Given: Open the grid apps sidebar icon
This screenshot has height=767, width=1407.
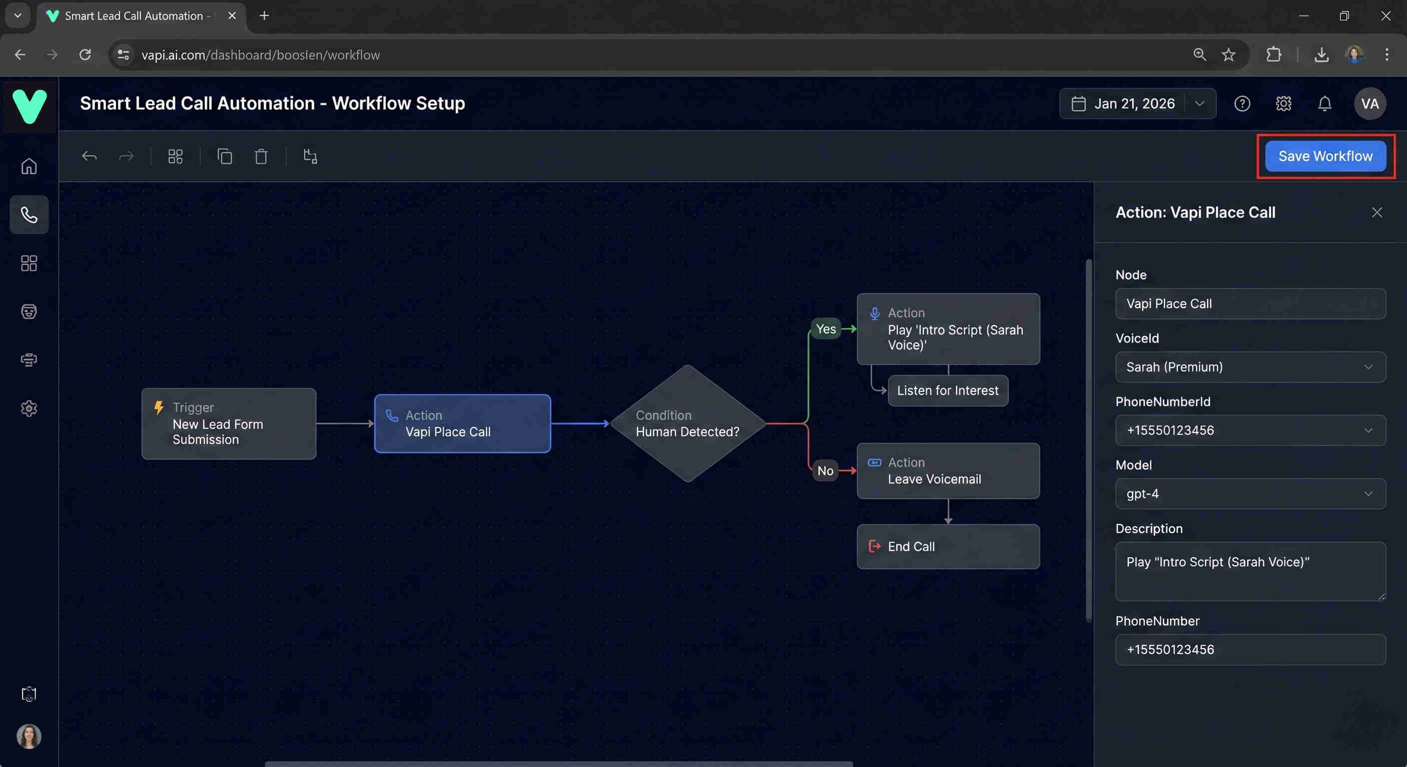Looking at the screenshot, I should 29,263.
